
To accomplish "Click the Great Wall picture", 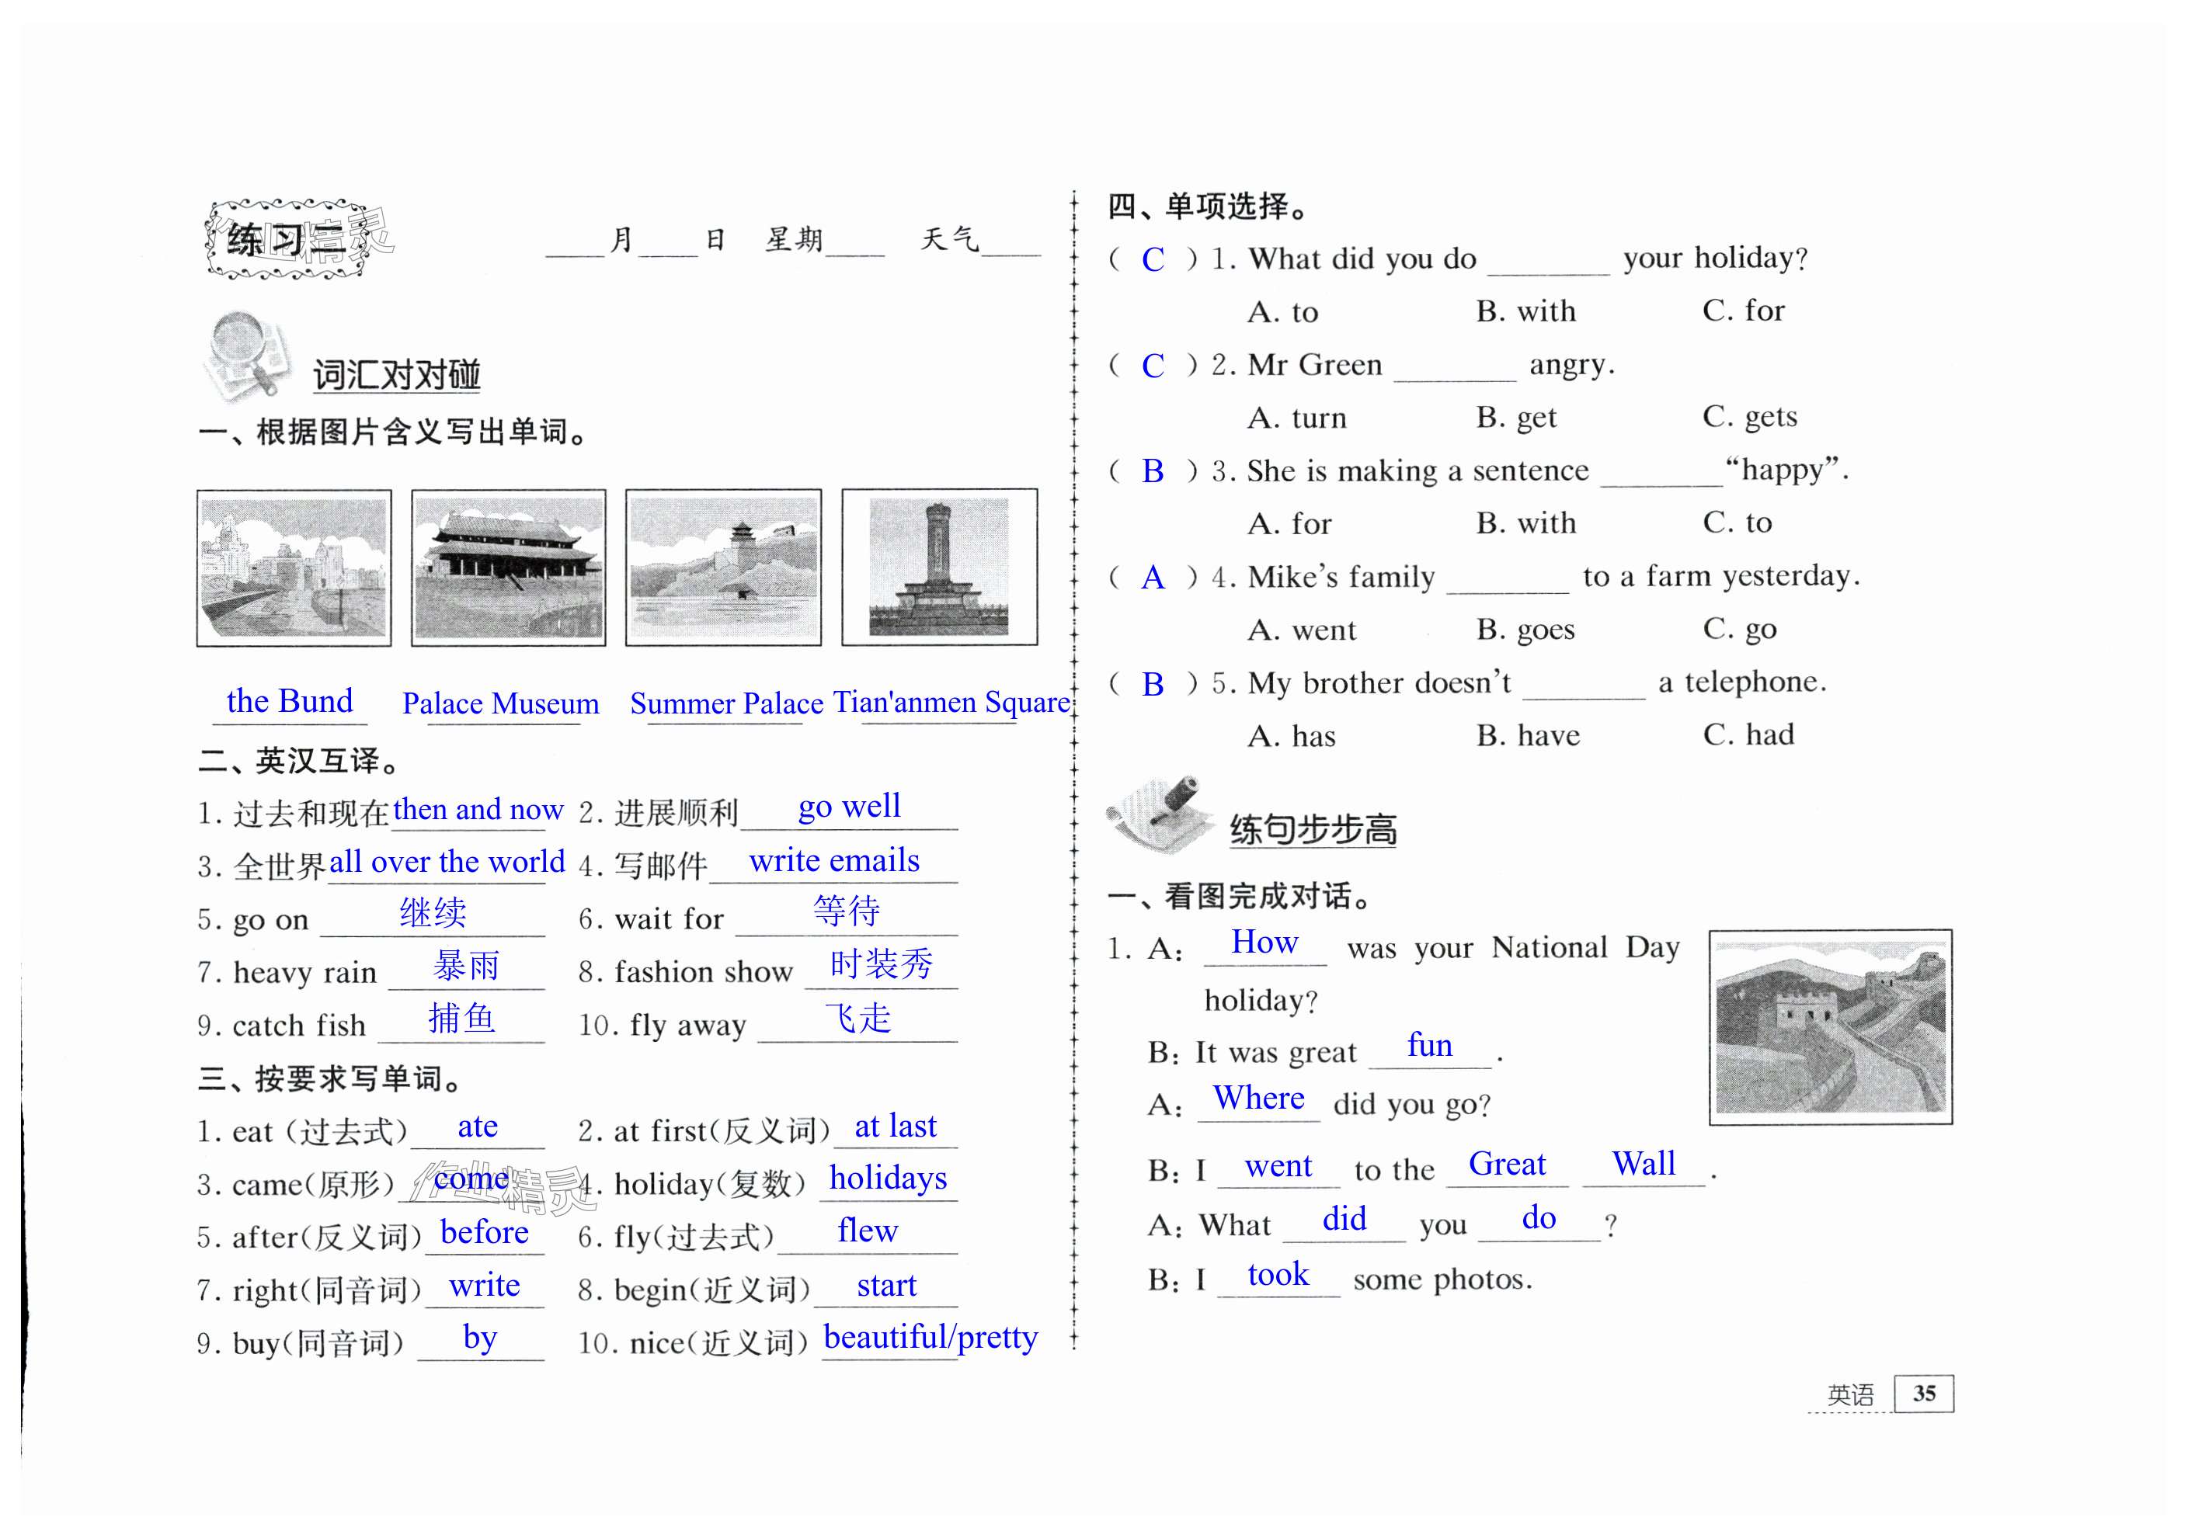I will tap(1830, 1026).
